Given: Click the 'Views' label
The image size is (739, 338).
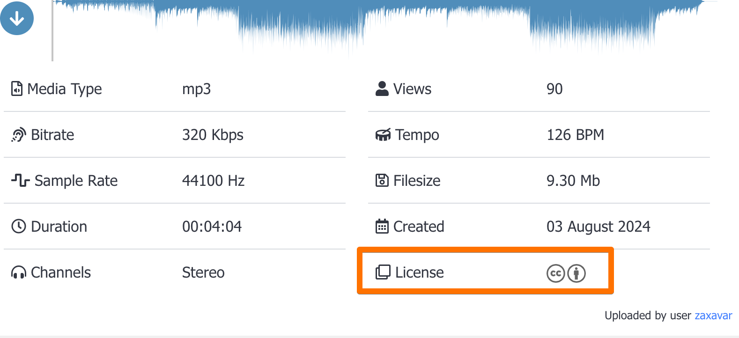Looking at the screenshot, I should coord(412,89).
